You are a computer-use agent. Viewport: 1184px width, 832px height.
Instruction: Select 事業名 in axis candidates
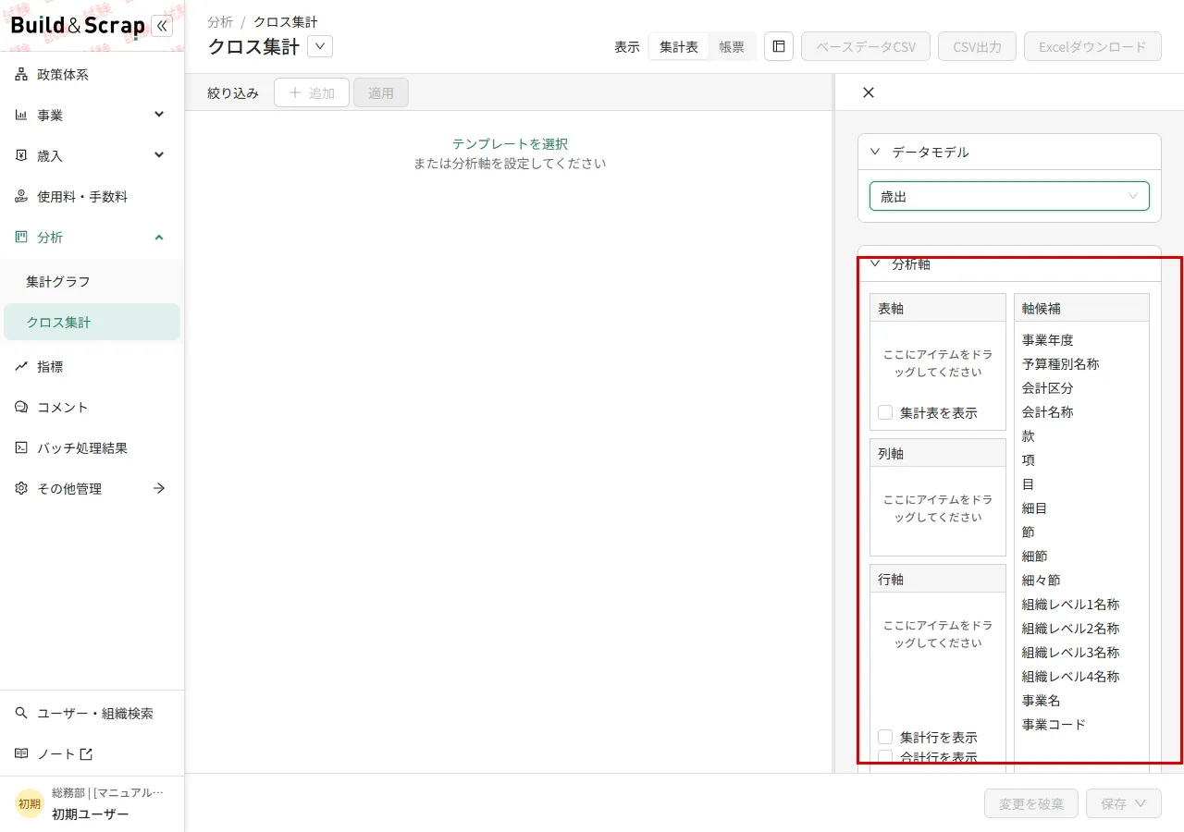coord(1042,701)
